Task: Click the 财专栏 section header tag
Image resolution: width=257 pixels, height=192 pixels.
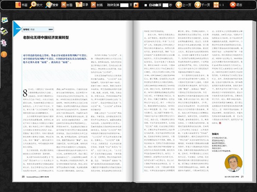Action: (38, 29)
